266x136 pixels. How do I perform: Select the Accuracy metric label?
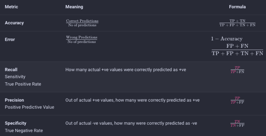coord(14,23)
